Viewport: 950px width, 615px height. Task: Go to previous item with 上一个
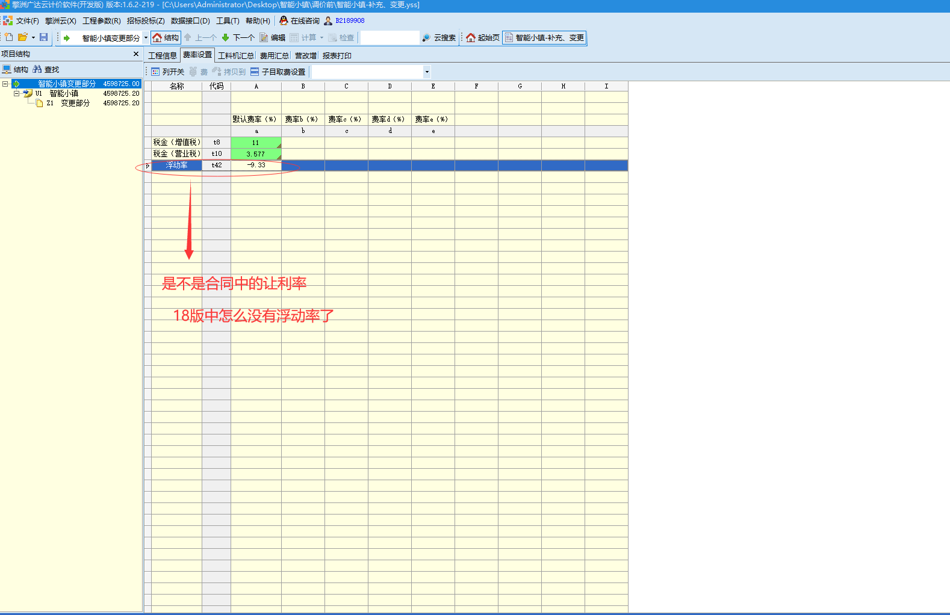pyautogui.click(x=200, y=37)
